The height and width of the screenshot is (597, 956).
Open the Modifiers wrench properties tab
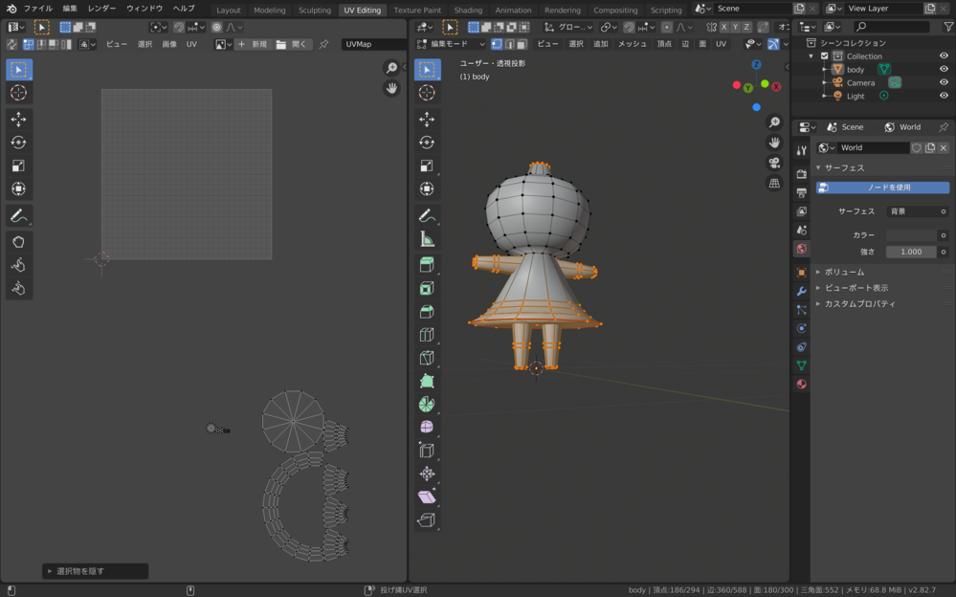[x=801, y=291]
